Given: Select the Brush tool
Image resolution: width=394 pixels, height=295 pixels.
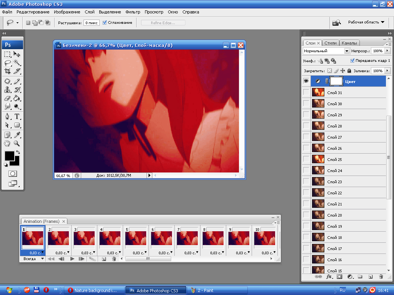Looking at the screenshot, I should coord(17,81).
